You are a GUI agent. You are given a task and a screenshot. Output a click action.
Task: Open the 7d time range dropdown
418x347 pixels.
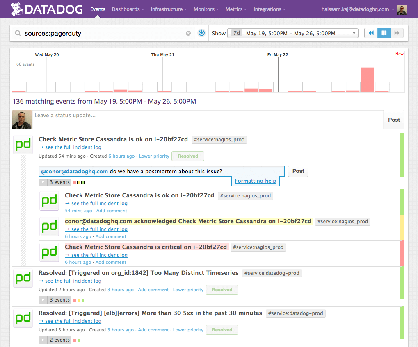point(293,33)
